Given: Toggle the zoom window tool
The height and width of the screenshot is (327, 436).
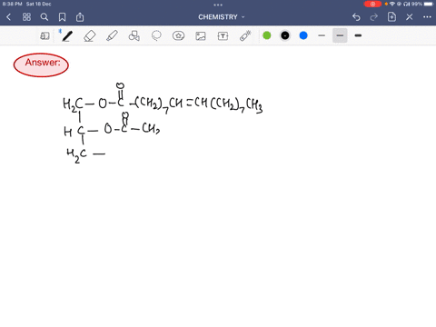Looking at the screenshot, I should pyautogui.click(x=45, y=36).
